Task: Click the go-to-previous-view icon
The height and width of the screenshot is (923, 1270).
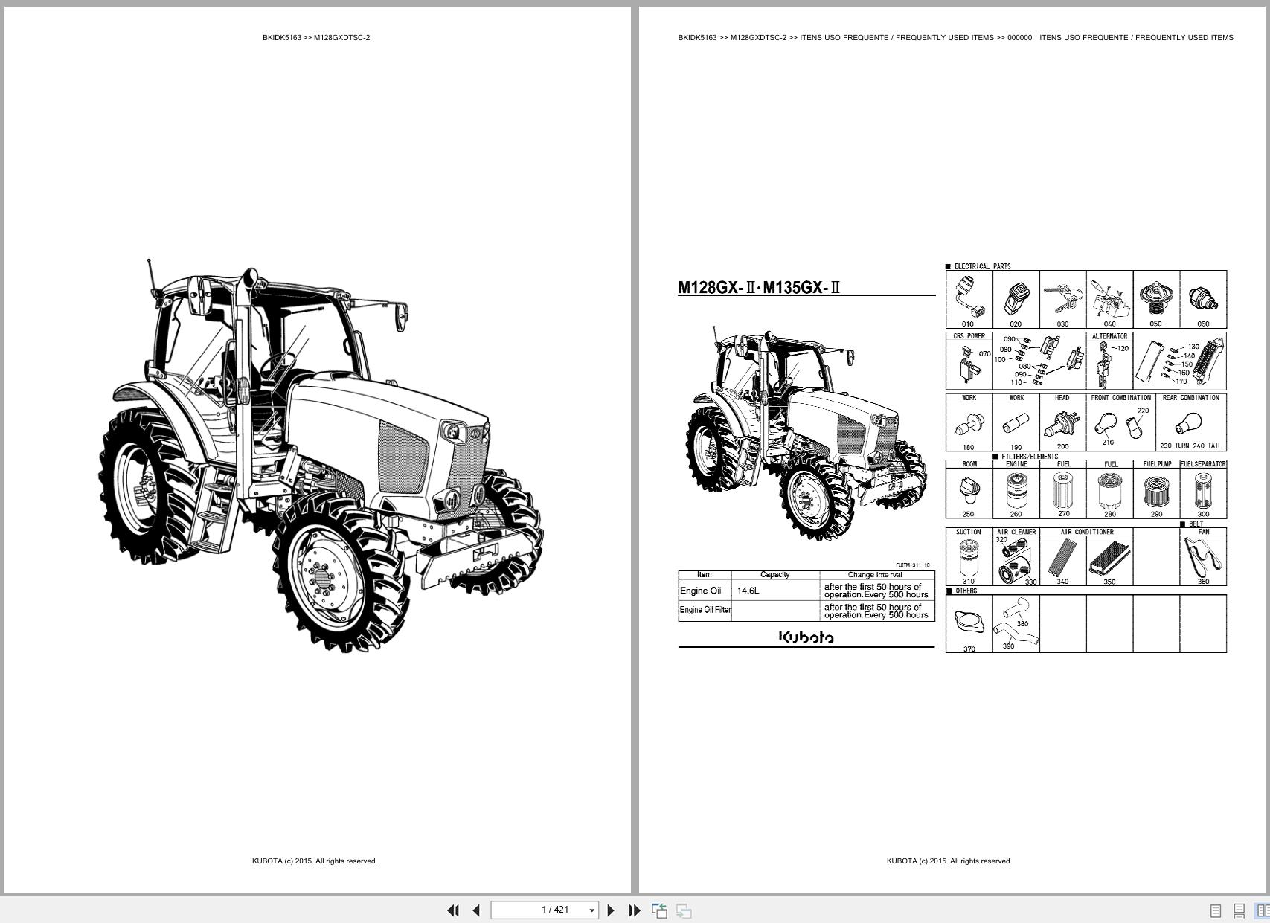Action: click(x=659, y=910)
